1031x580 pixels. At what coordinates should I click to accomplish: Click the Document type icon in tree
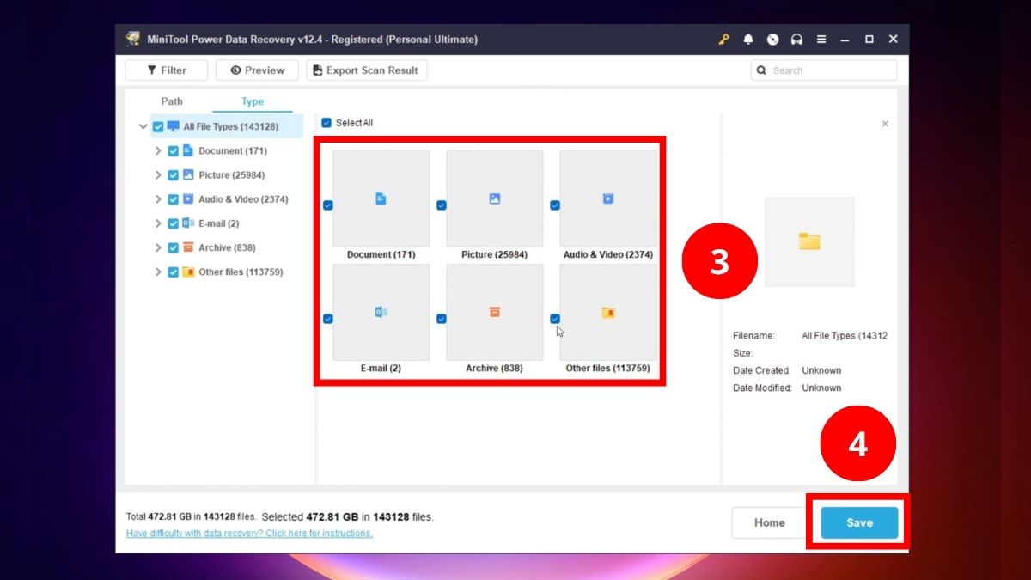pyautogui.click(x=188, y=150)
